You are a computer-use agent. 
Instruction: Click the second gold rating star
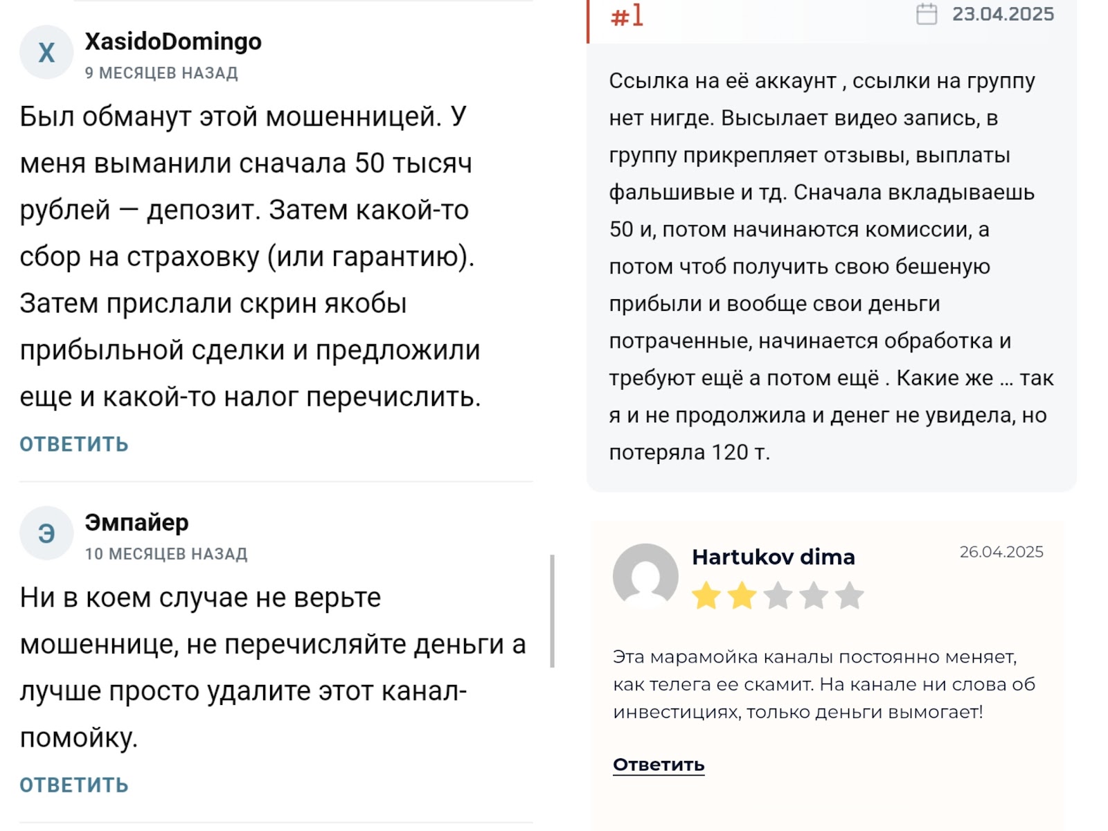[x=742, y=596]
